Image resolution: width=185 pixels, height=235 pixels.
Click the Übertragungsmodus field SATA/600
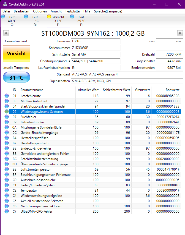tap(96, 61)
